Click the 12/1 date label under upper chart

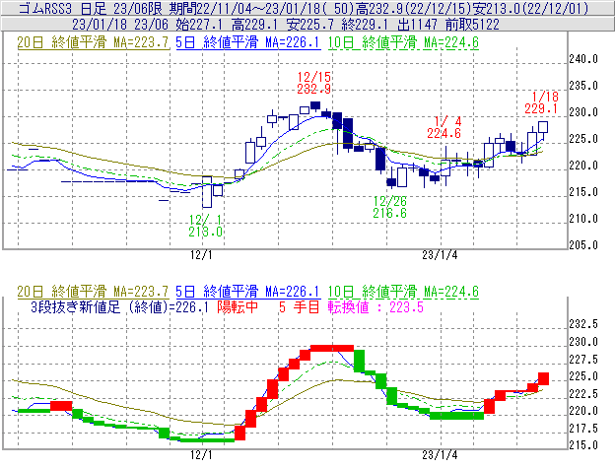(201, 255)
